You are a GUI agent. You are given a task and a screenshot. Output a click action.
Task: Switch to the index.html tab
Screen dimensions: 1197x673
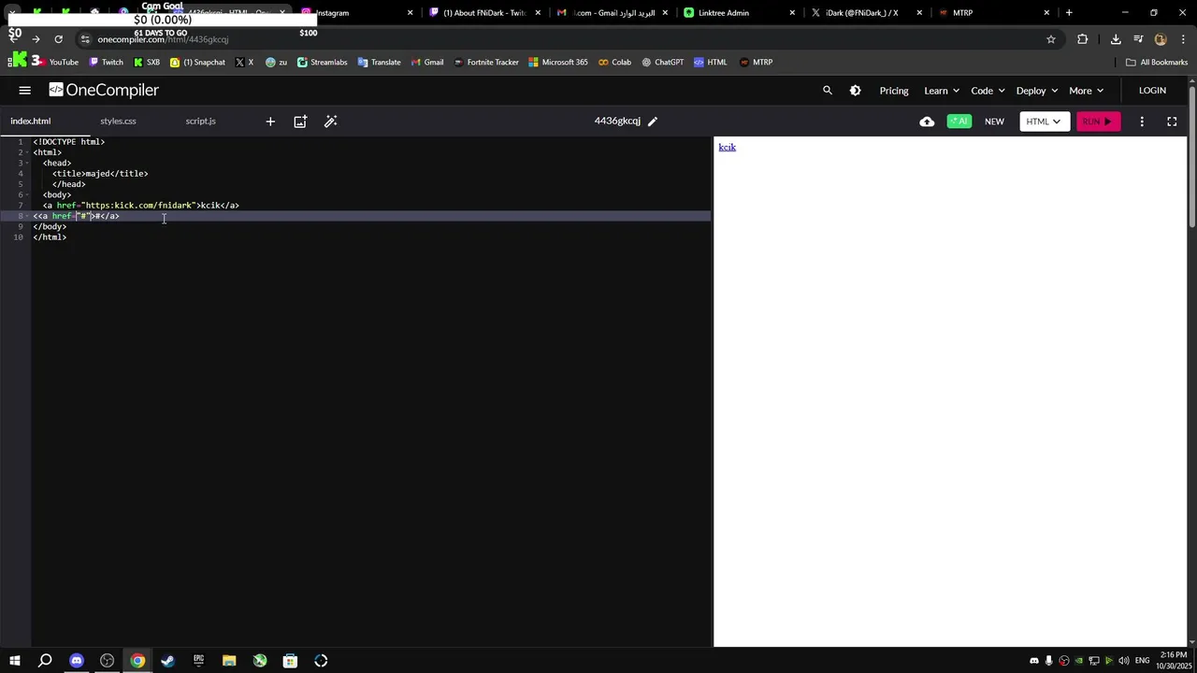(x=31, y=121)
